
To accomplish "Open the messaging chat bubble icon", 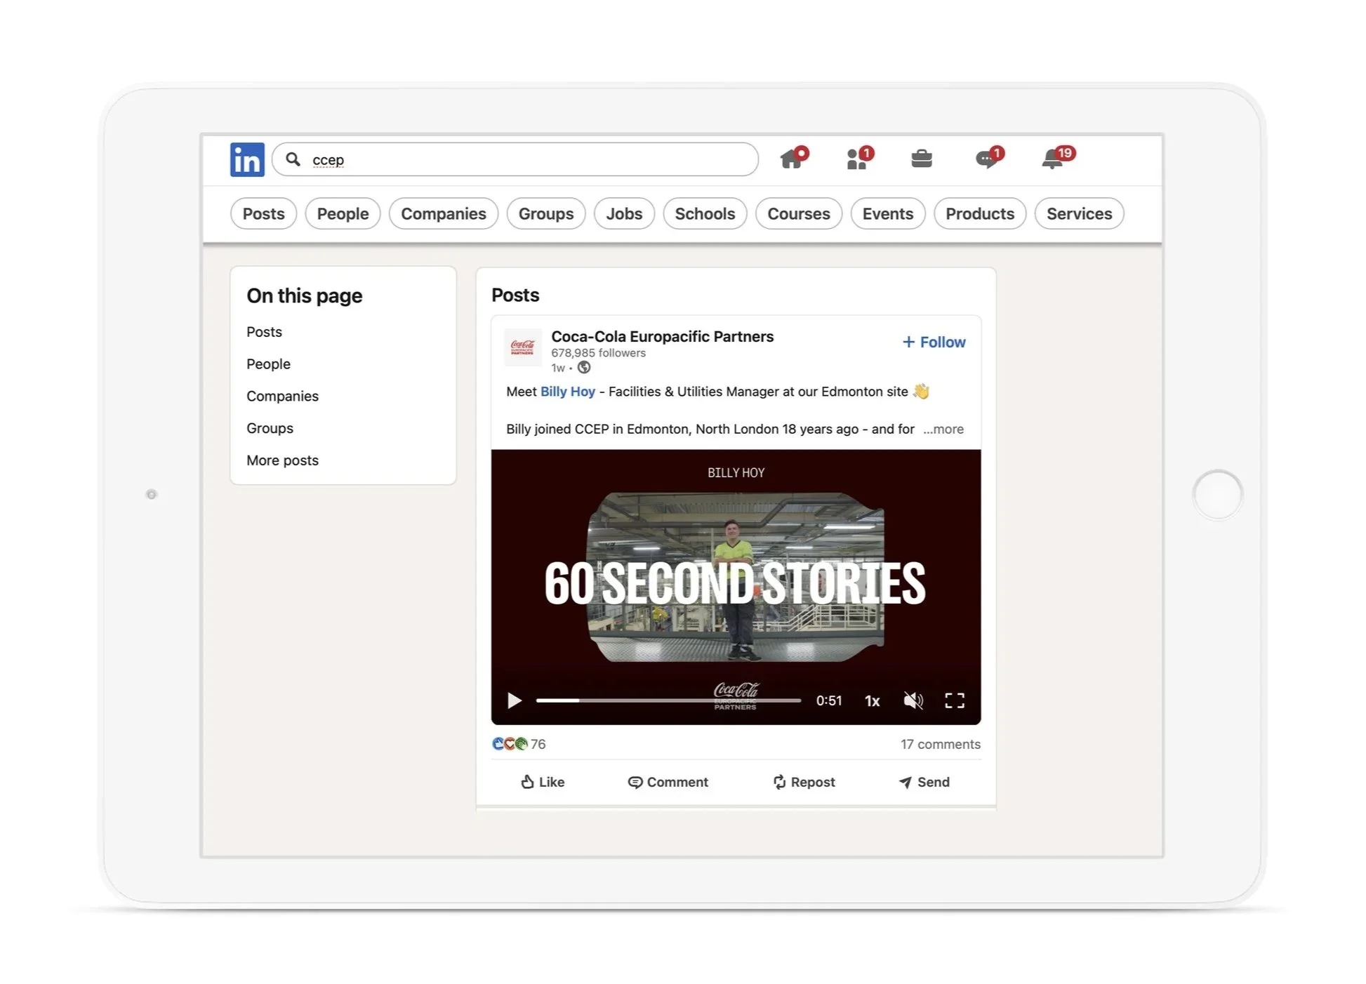I will point(986,159).
